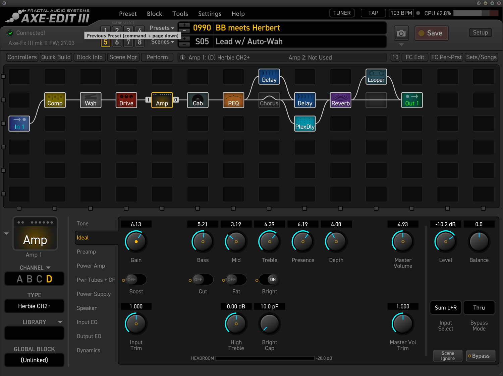Select channel B
Image resolution: width=503 pixels, height=376 pixels.
click(30, 279)
